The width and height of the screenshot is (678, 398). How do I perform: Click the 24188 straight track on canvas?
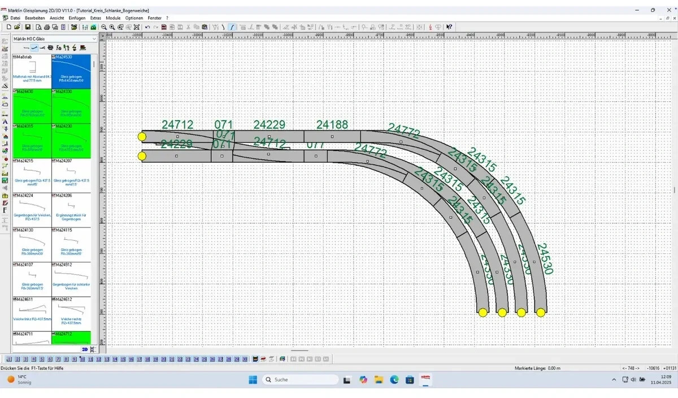(x=332, y=136)
